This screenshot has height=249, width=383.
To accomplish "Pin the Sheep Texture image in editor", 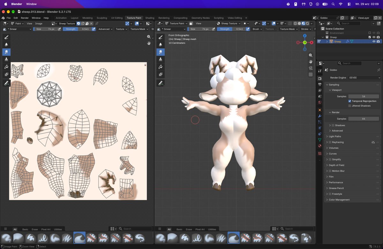I will [97, 24].
